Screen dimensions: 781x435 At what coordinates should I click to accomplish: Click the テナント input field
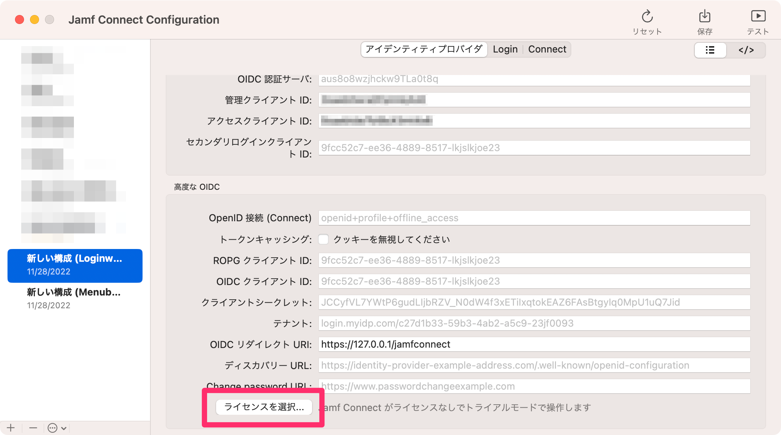click(534, 323)
